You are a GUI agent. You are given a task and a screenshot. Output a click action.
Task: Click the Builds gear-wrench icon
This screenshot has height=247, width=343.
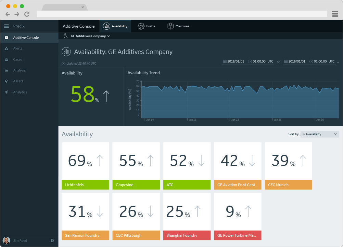pyautogui.click(x=141, y=26)
